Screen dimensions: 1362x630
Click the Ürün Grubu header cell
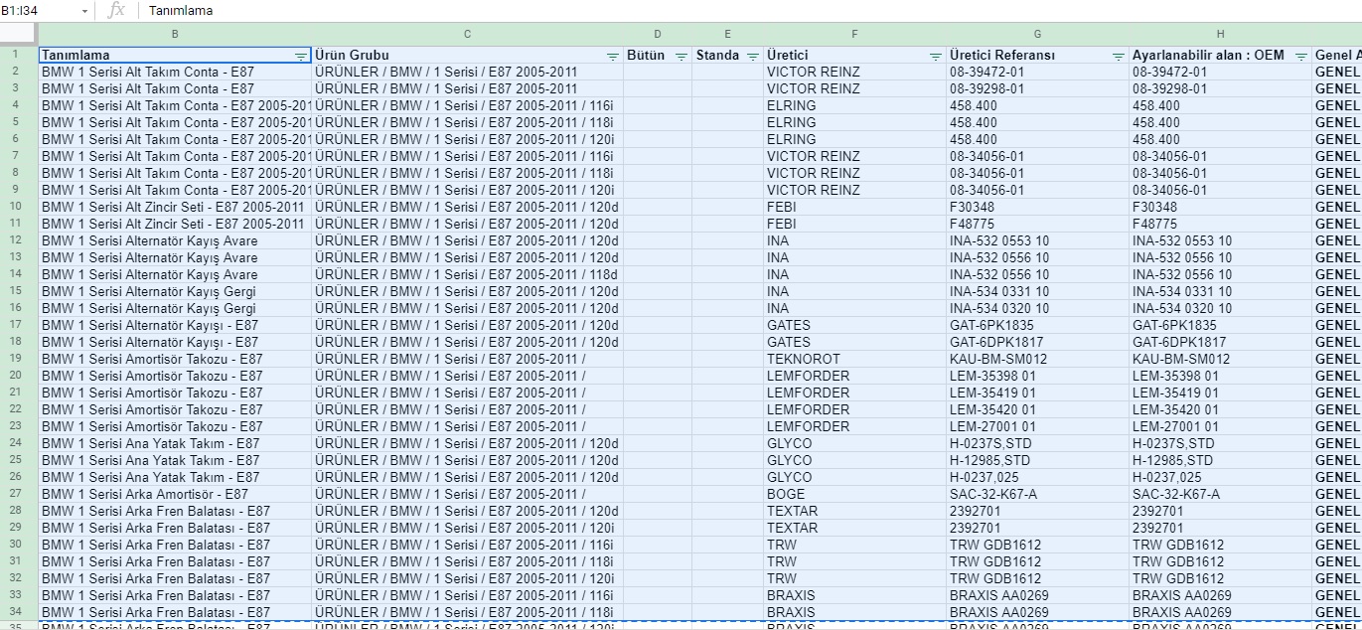click(x=468, y=56)
